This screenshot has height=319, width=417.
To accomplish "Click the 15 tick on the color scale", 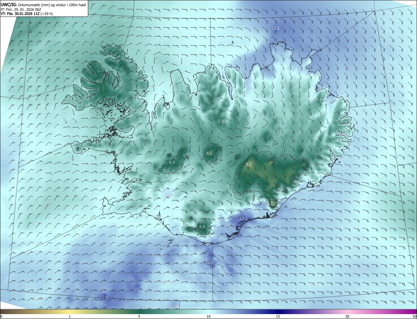I will [x=278, y=316].
